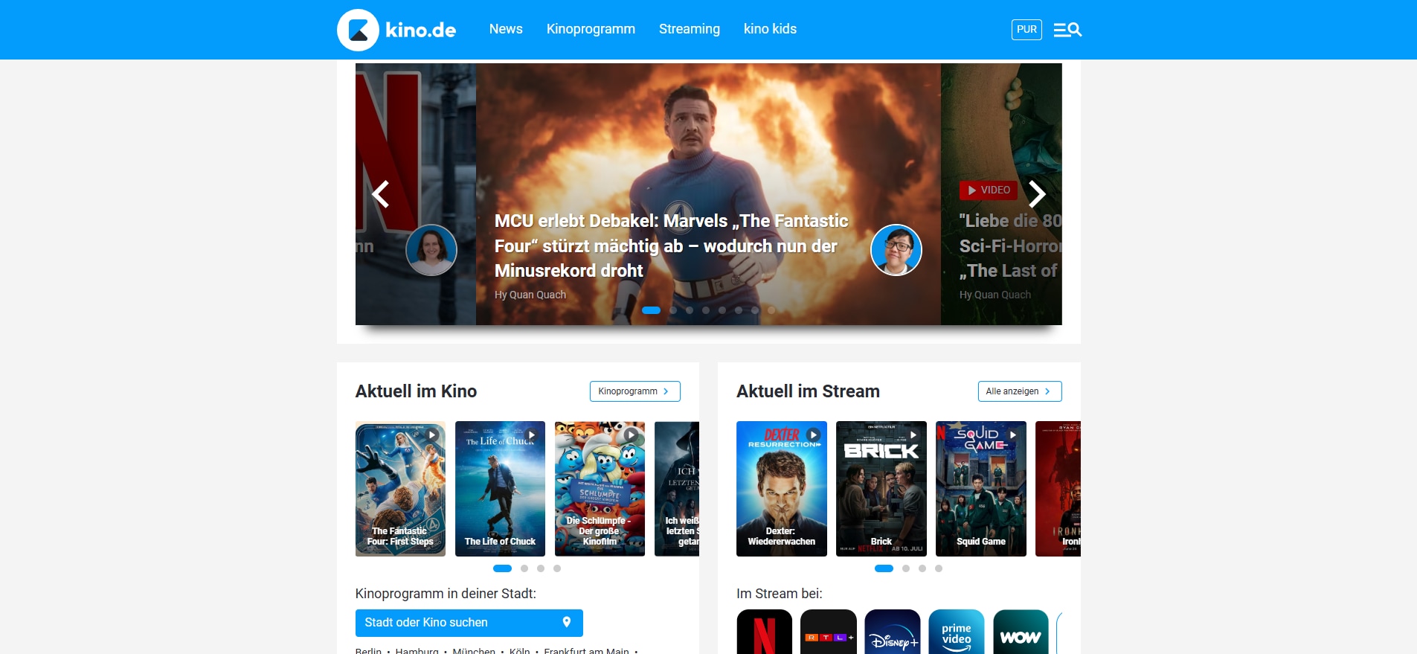Open the partially visible Ironheart poster
Viewport: 1417px width, 654px height.
tap(1058, 489)
